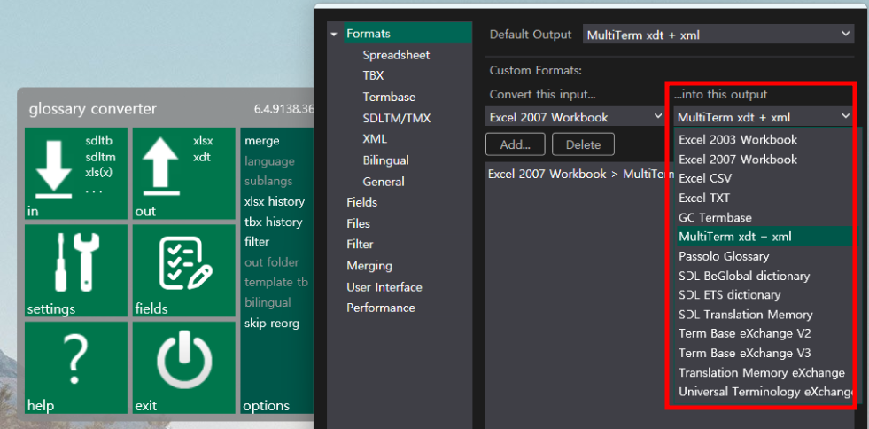Image resolution: width=869 pixels, height=429 pixels.
Task: Close the 'into this output' dropdown arrow
Action: point(845,116)
